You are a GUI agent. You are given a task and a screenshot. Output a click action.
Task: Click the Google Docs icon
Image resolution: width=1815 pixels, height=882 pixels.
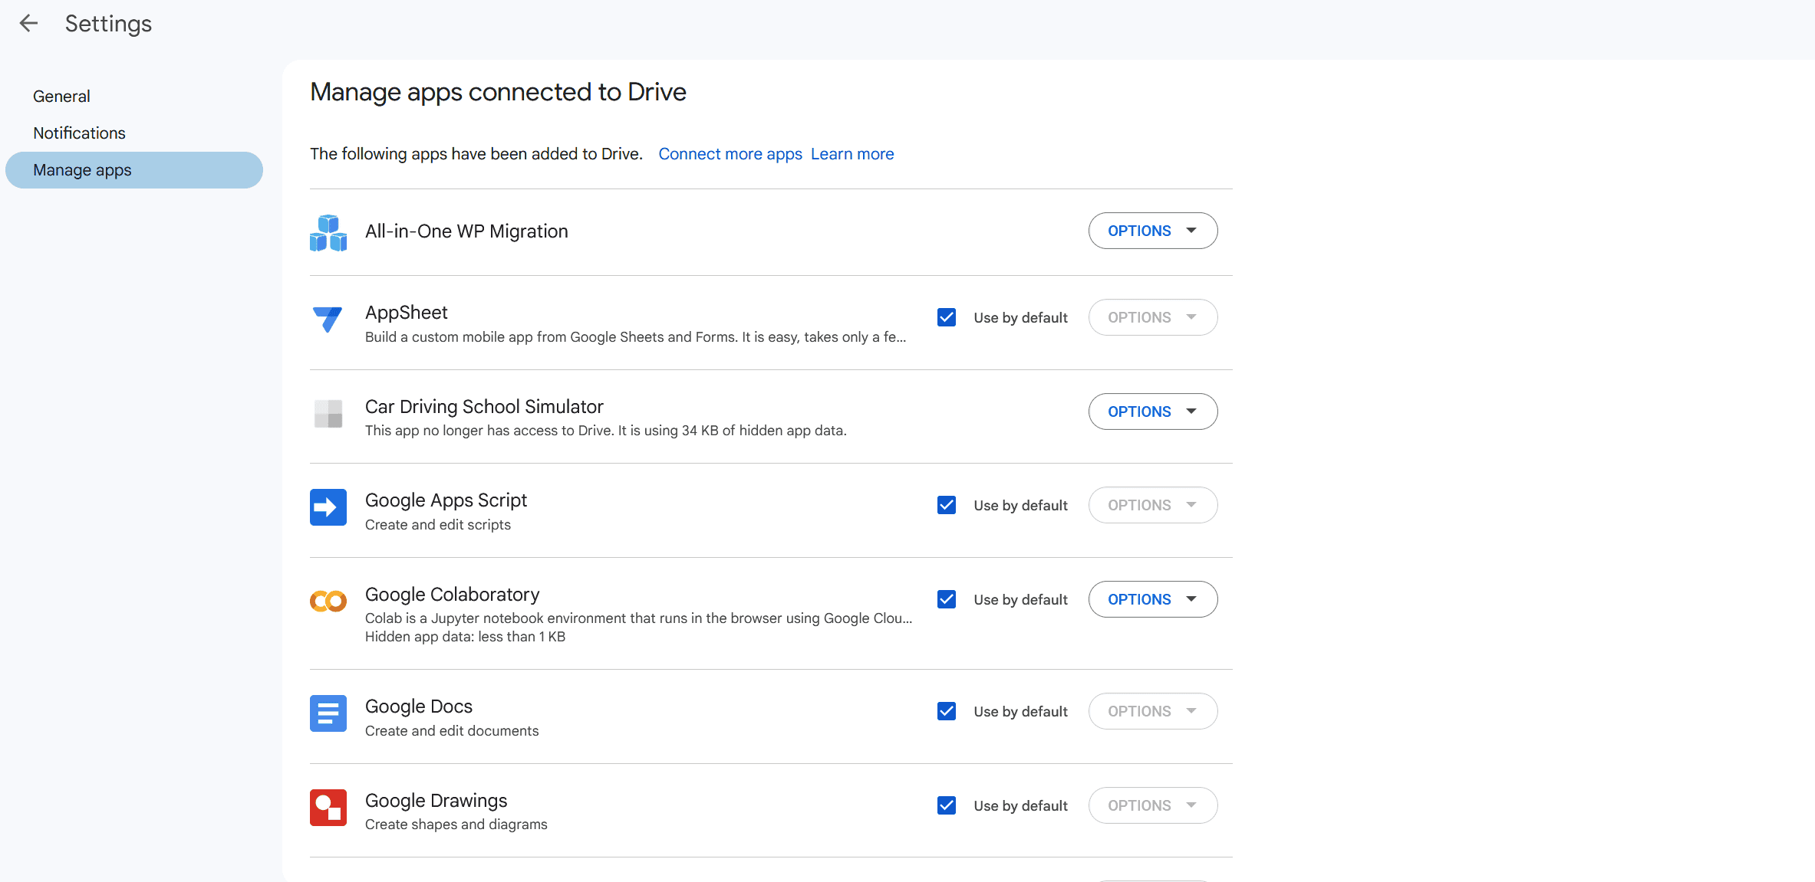coord(328,713)
